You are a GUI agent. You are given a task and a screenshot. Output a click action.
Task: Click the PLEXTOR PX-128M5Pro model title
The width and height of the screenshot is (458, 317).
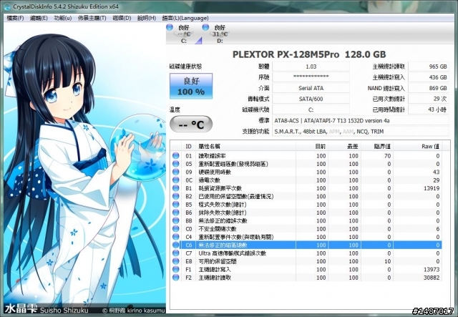[x=309, y=54]
